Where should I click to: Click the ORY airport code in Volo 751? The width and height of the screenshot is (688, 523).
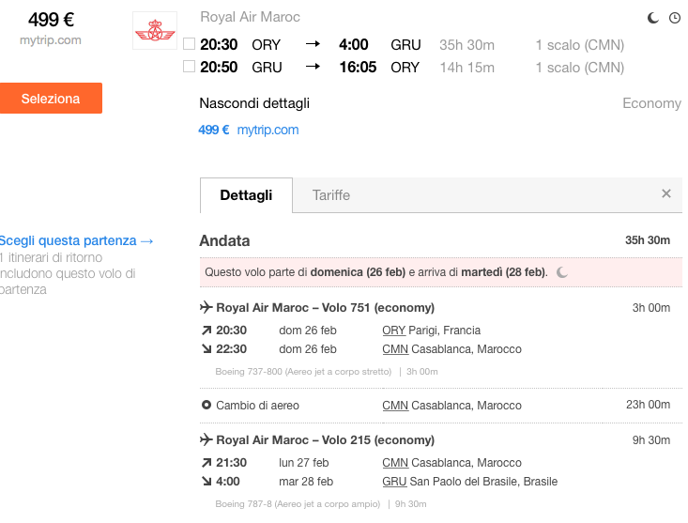393,331
